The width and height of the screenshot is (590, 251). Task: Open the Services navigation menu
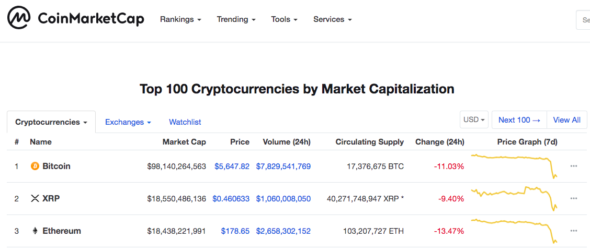(x=332, y=19)
